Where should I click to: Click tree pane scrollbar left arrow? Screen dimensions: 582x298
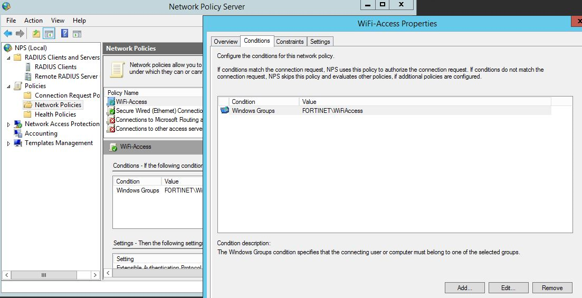6,275
